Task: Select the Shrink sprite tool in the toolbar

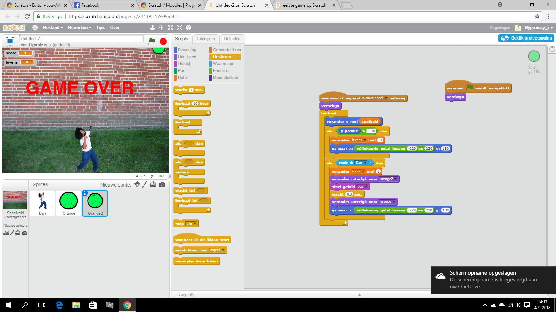Action: (x=179, y=28)
